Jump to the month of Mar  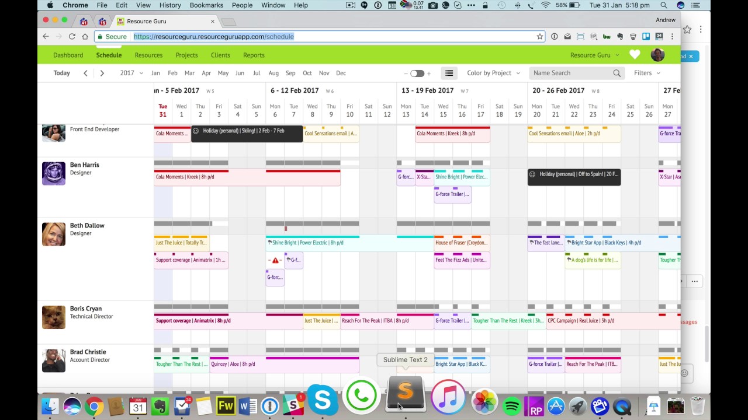click(x=189, y=73)
